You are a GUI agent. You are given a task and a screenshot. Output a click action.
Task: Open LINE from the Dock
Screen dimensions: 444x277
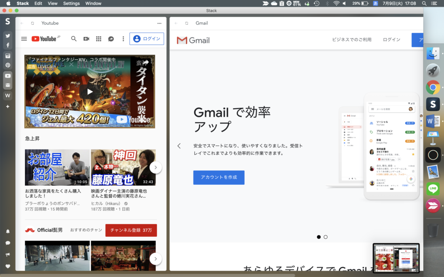(433, 189)
